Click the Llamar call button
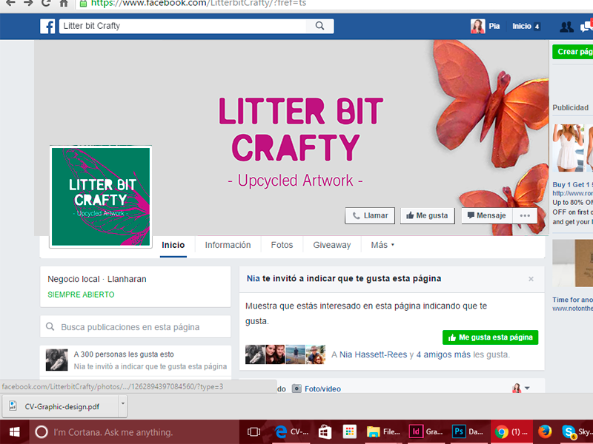Viewport: 593px width, 444px height. pyautogui.click(x=370, y=215)
